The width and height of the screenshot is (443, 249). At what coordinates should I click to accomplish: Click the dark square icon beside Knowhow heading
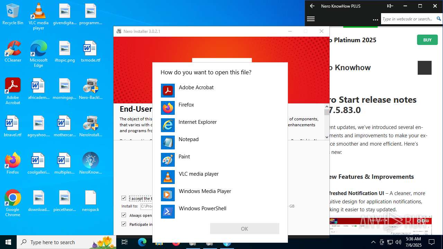pos(424,68)
